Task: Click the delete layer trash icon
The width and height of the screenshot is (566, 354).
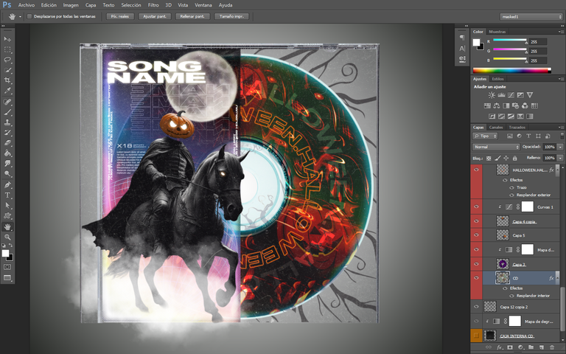Action: click(x=551, y=347)
